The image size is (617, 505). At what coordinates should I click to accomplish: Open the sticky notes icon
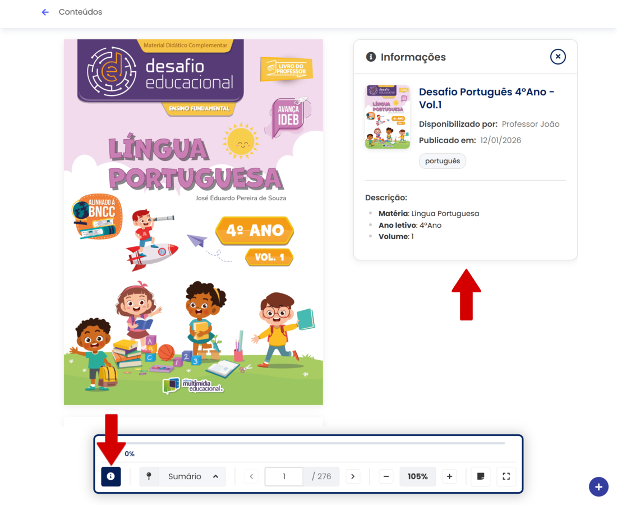pyautogui.click(x=481, y=476)
